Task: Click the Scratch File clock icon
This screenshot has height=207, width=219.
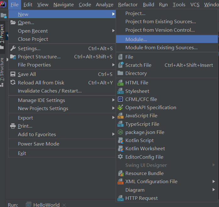Action: click(121, 65)
